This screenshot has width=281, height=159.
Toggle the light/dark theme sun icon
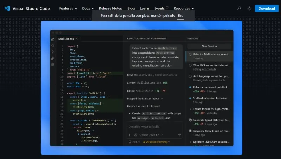click(x=249, y=8)
